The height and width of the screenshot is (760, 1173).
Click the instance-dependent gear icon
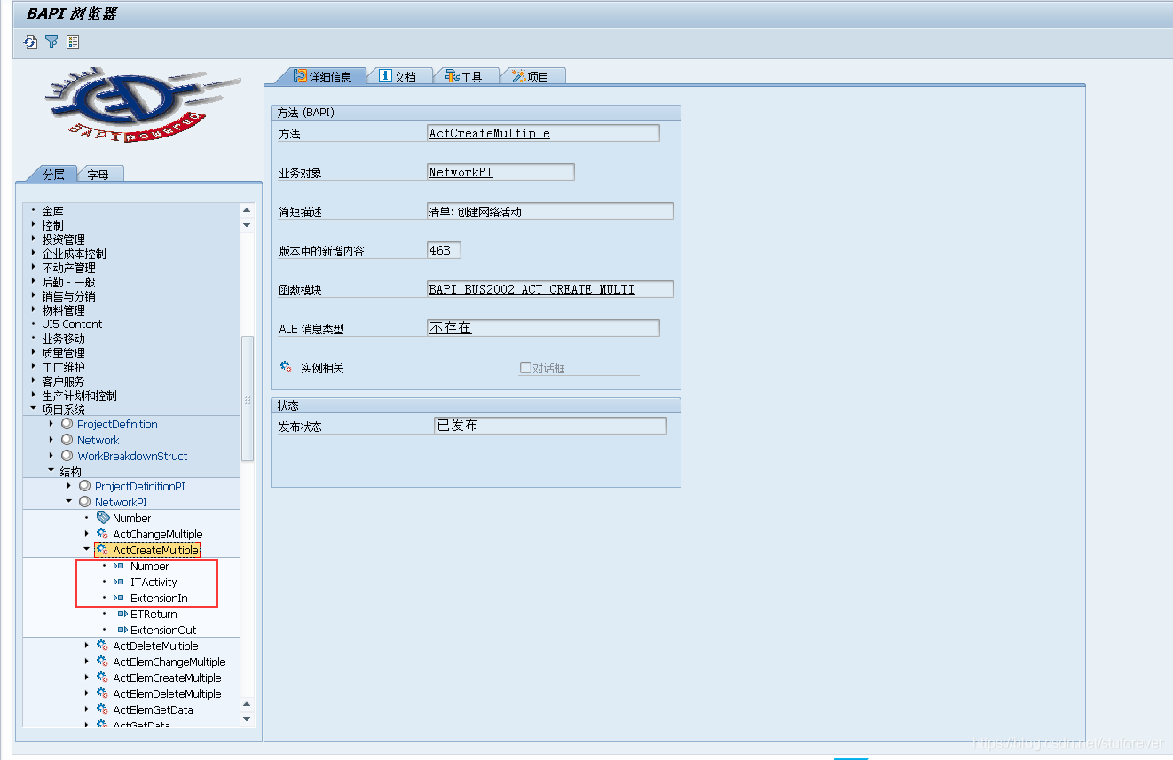tap(286, 366)
